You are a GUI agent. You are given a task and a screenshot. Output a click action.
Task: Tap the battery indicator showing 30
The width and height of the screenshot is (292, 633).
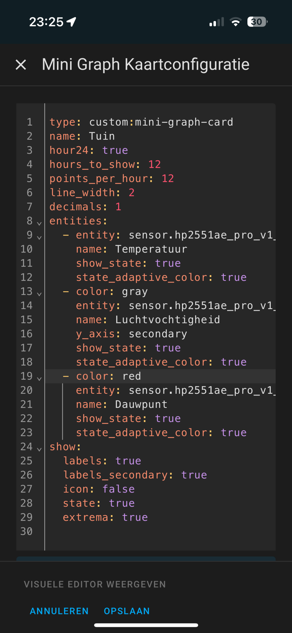pos(257,22)
